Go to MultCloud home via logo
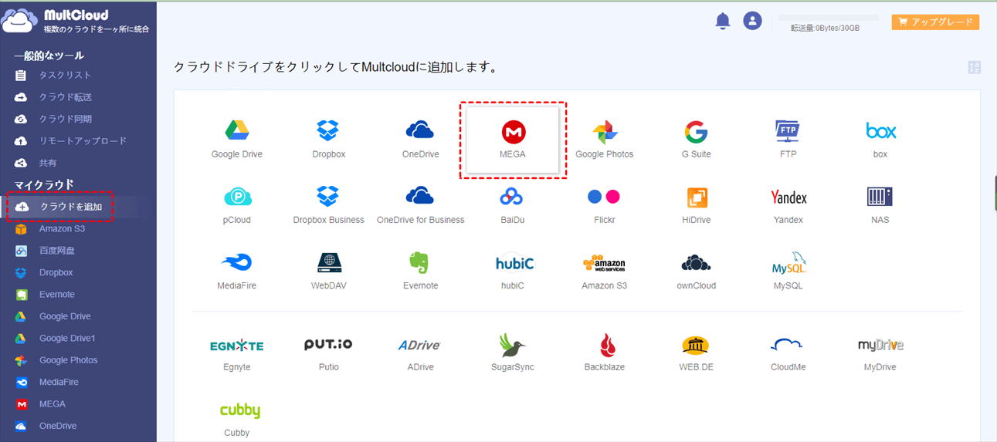This screenshot has height=442, width=997. (x=76, y=21)
